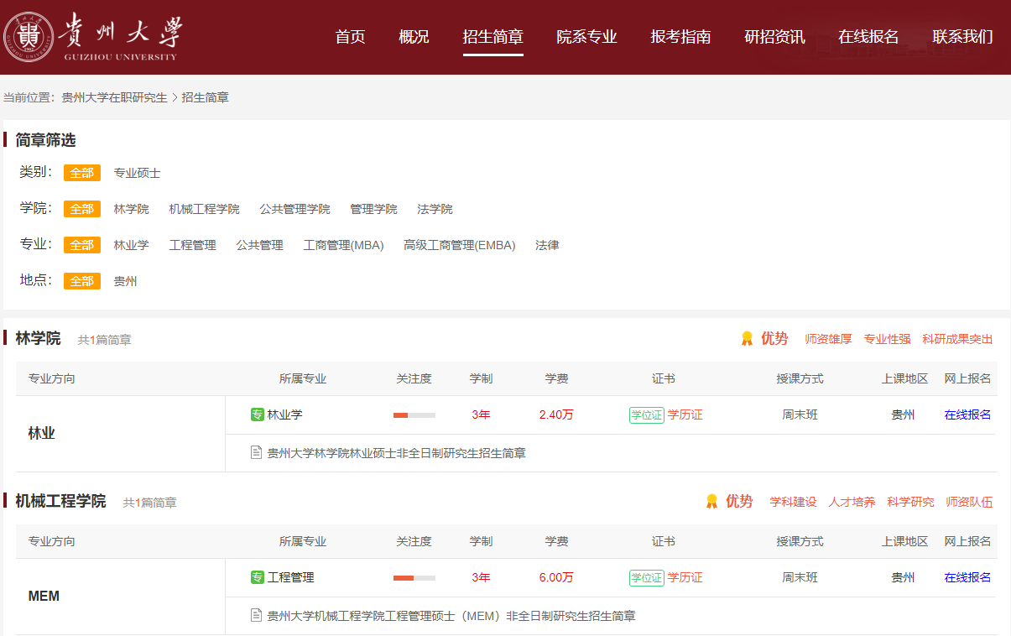This screenshot has height=636, width=1011.
Task: Click the medal icon beside 林学院 优势
Action: [747, 339]
